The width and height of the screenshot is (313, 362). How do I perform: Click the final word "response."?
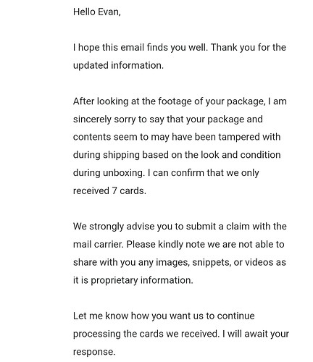click(x=94, y=352)
